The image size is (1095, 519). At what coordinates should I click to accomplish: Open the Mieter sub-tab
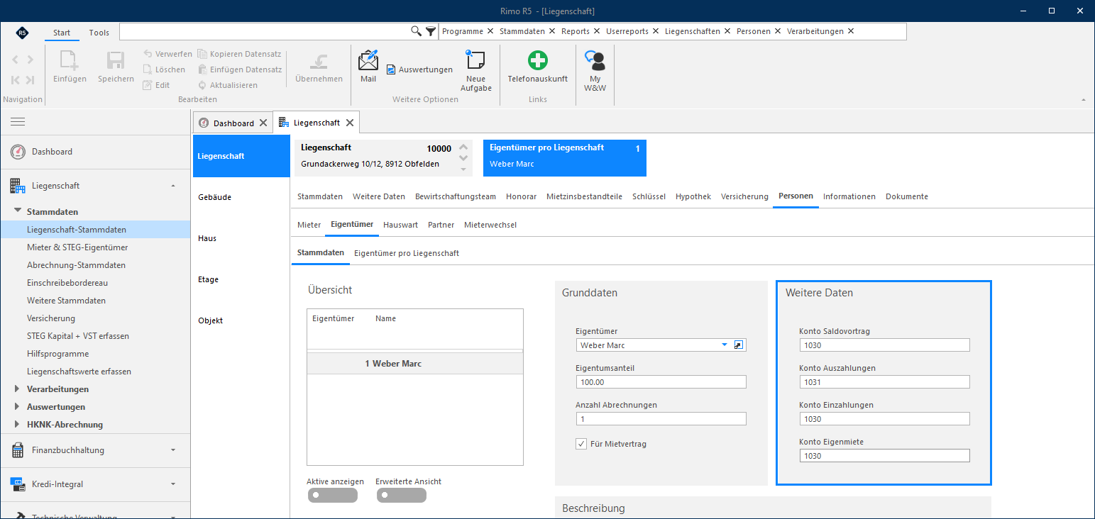tap(309, 225)
